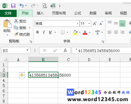
Task: Click the quick print icon
Action: 53,6
